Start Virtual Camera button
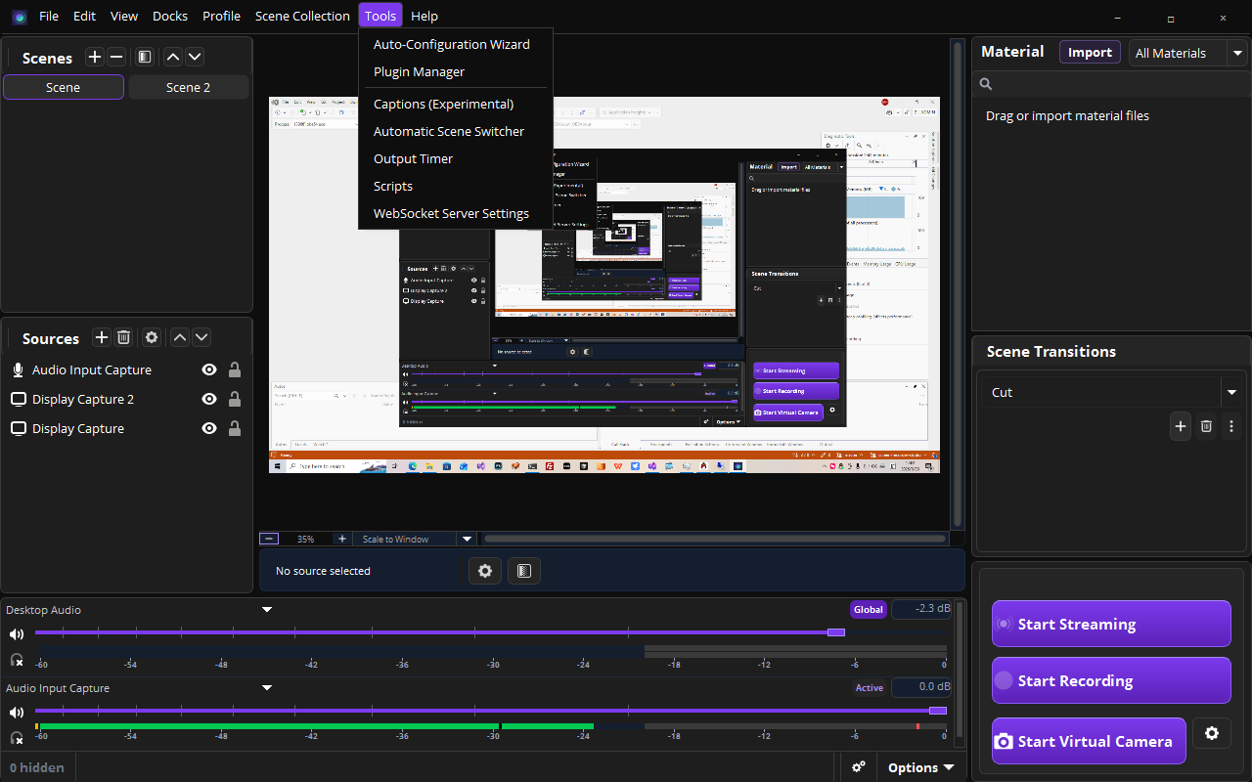1252x782 pixels. [x=1089, y=741]
